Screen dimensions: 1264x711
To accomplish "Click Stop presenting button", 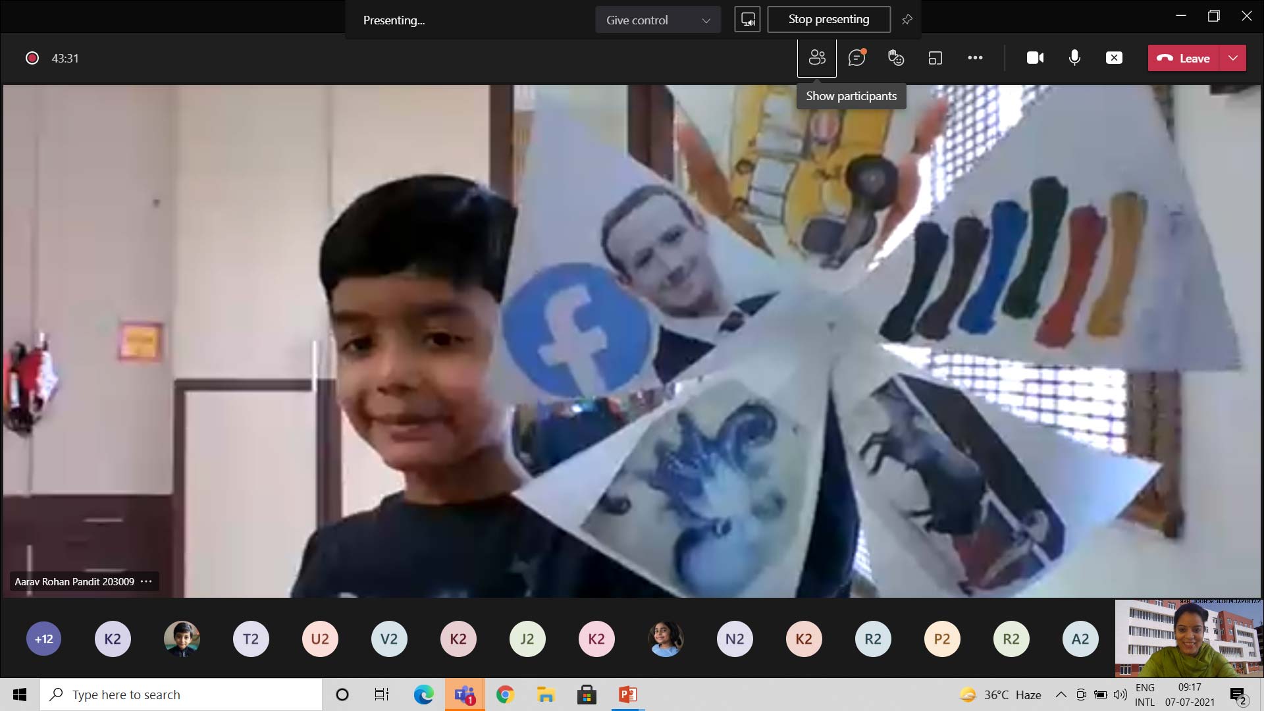I will click(829, 20).
